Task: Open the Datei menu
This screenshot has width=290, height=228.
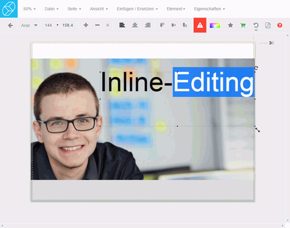Action: tap(52, 9)
